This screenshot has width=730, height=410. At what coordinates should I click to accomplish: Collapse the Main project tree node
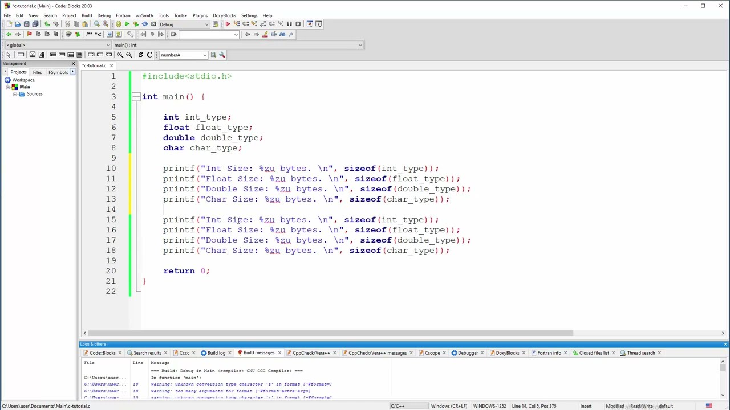pyautogui.click(x=7, y=87)
